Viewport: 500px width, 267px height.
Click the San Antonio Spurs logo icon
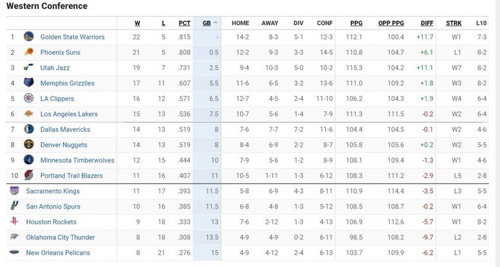click(15, 207)
